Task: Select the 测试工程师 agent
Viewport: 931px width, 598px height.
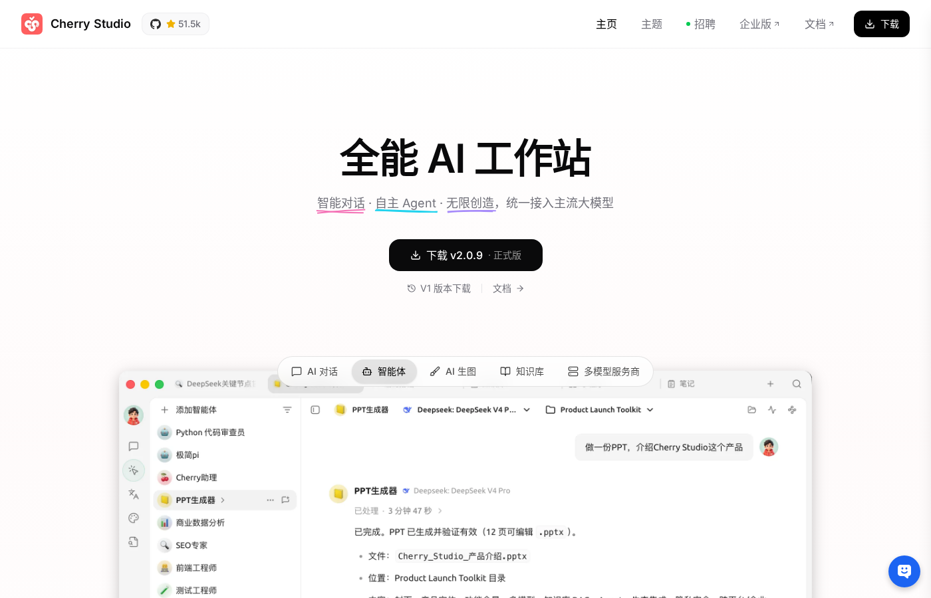Action: tap(225, 590)
